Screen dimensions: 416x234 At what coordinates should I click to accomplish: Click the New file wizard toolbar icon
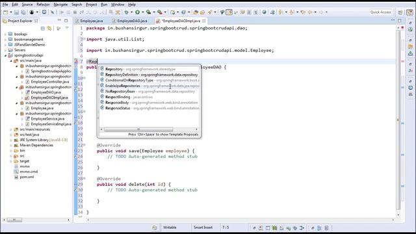[x=6, y=12]
